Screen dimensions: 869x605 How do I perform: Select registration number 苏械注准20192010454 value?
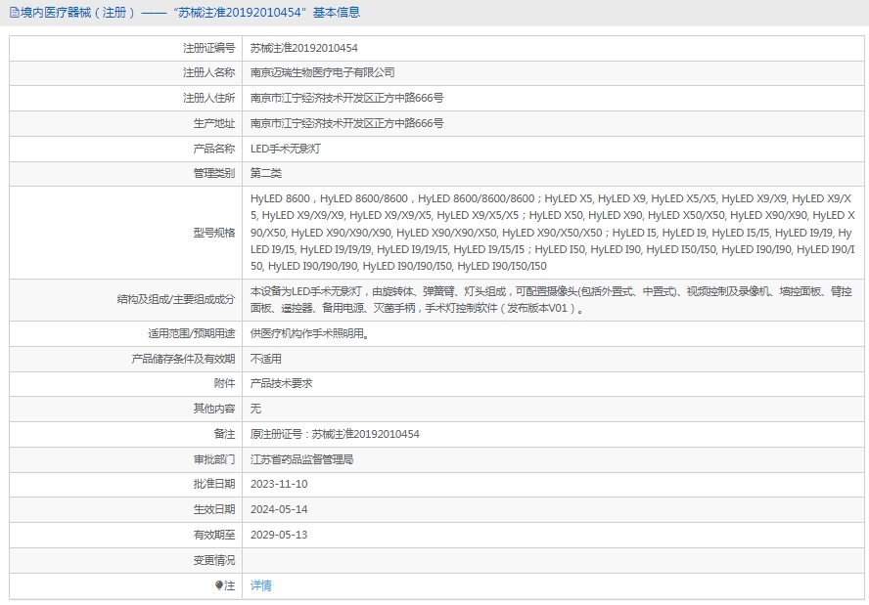[303, 48]
